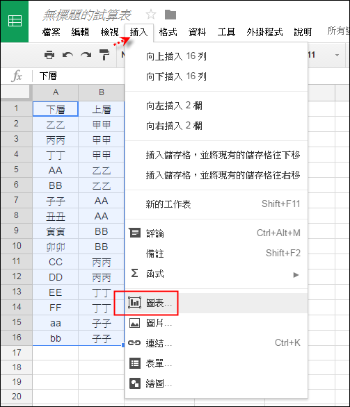
Task: Click cell A8 containing 丑丑
Action: coord(56,216)
